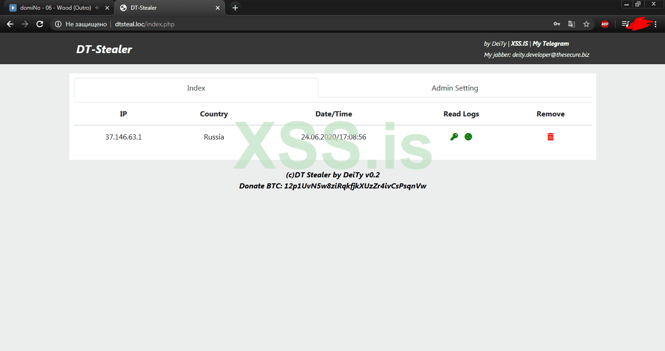Open the media controls playlist icon
The image size is (665, 351).
625,24
